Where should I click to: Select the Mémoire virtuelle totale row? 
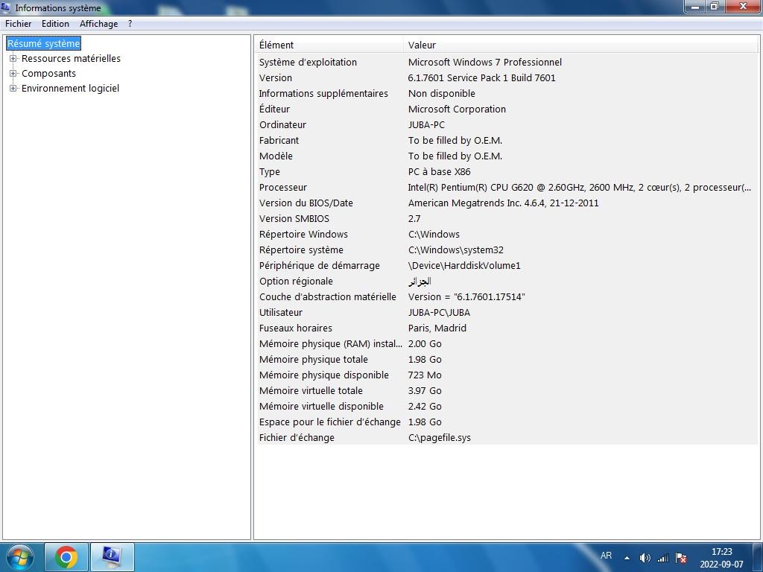[x=507, y=390]
